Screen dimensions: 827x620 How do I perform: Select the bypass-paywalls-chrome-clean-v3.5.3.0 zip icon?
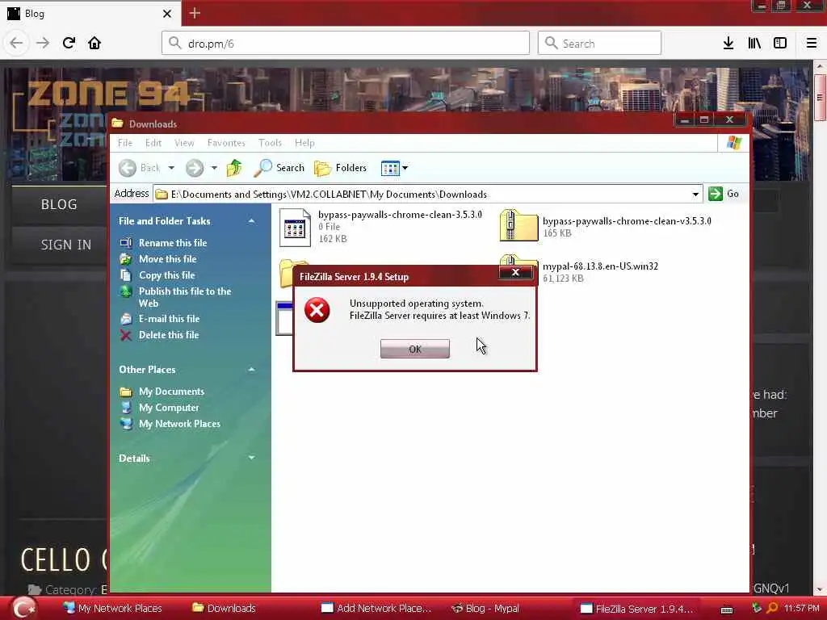pyautogui.click(x=518, y=225)
